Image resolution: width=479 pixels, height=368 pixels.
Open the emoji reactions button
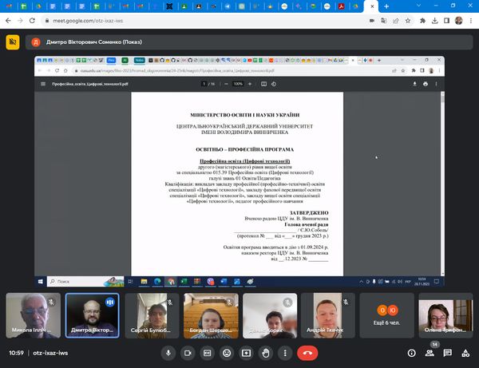point(228,352)
